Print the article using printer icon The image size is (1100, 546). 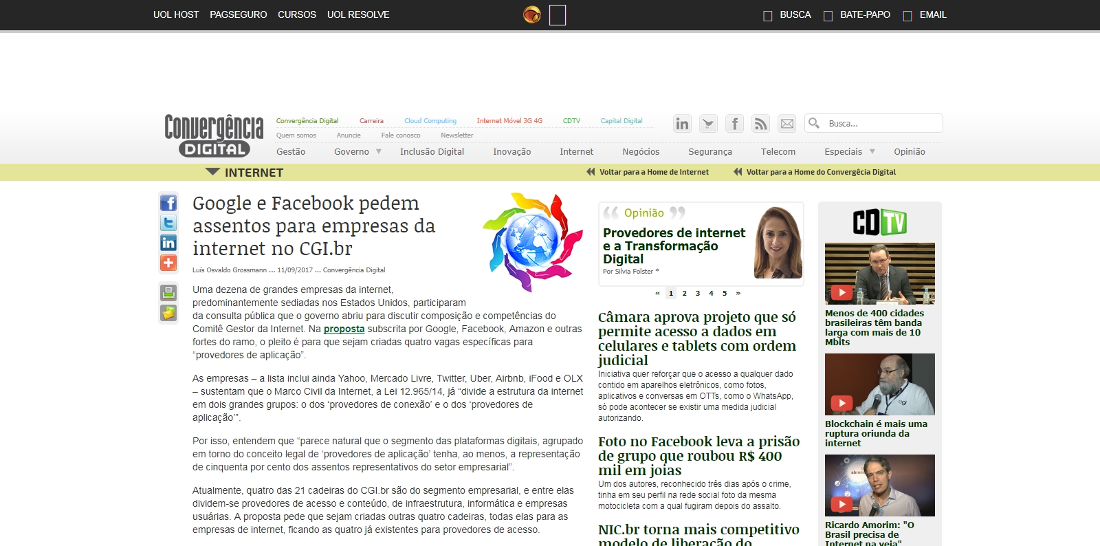pos(168,292)
